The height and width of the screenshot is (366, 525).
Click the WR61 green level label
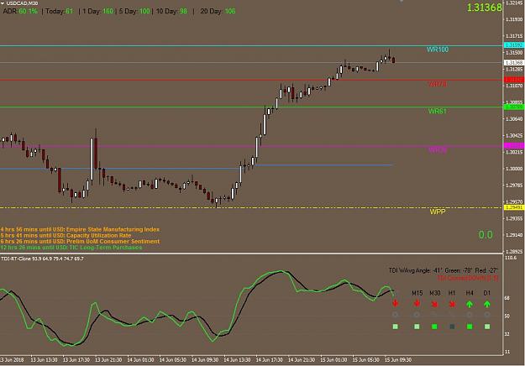(x=438, y=111)
